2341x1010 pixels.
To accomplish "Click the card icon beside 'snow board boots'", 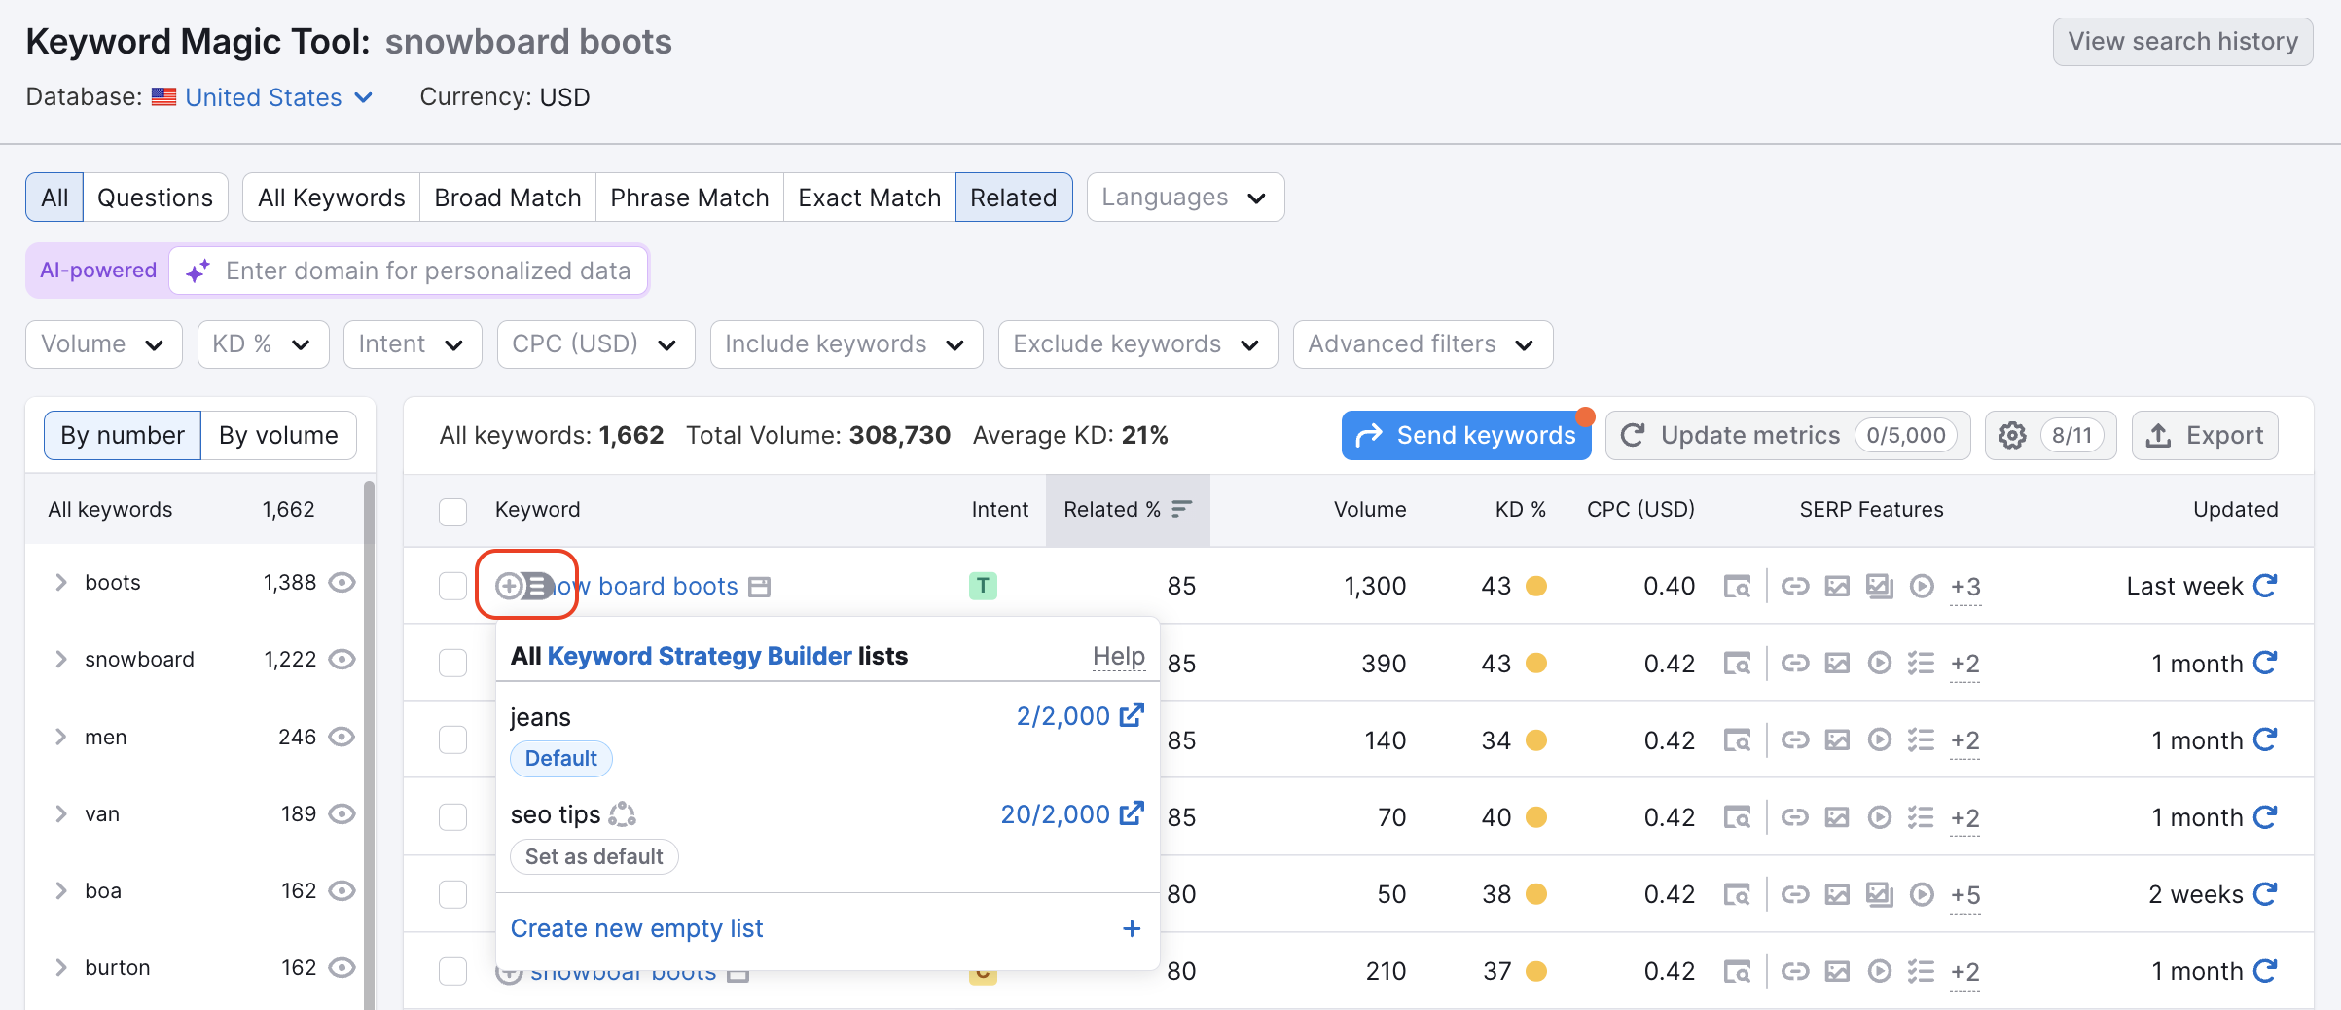I will [x=760, y=586].
